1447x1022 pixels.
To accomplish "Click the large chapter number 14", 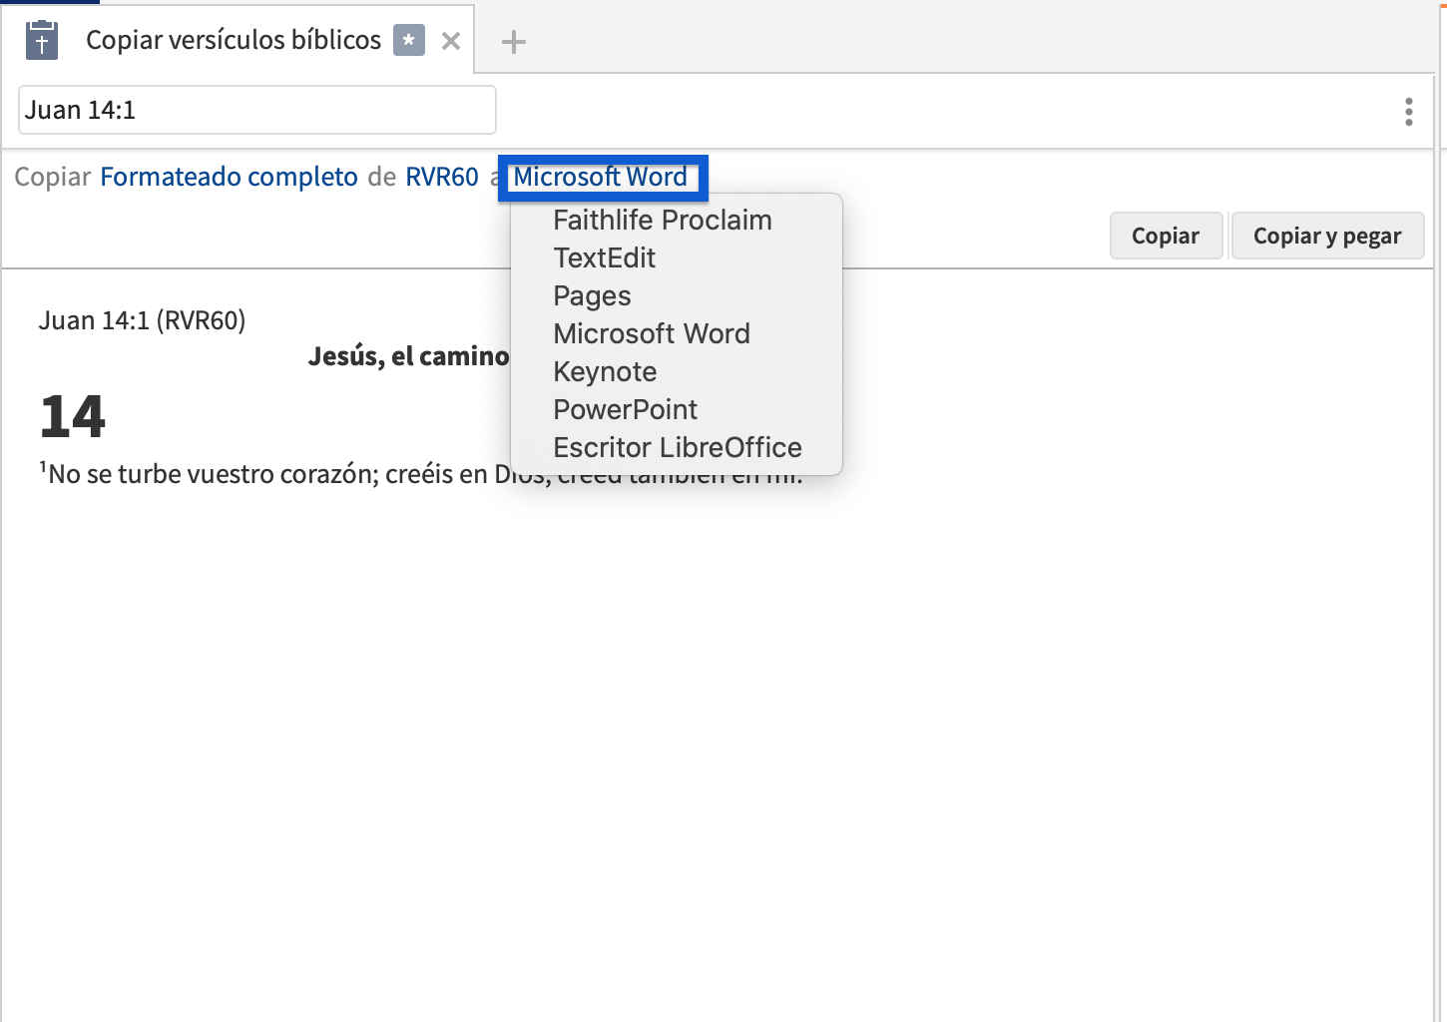I will pyautogui.click(x=73, y=416).
